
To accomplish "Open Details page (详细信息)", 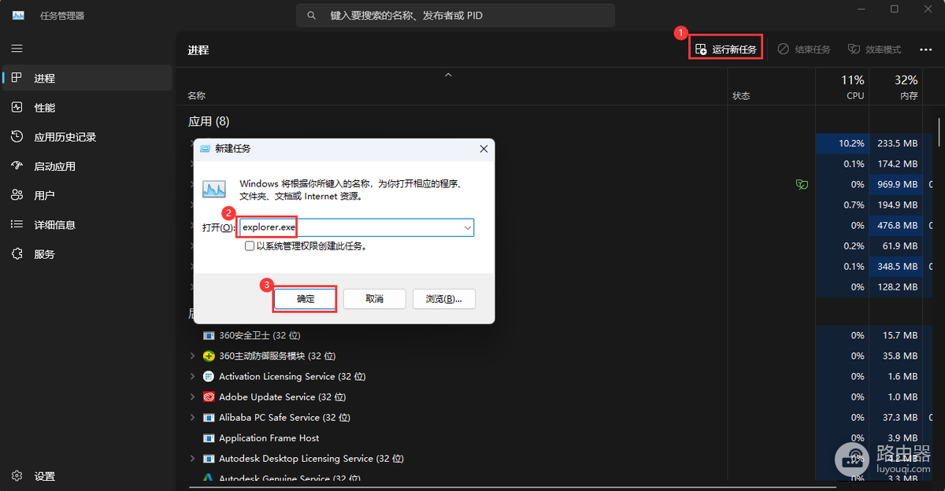I will 87,224.
